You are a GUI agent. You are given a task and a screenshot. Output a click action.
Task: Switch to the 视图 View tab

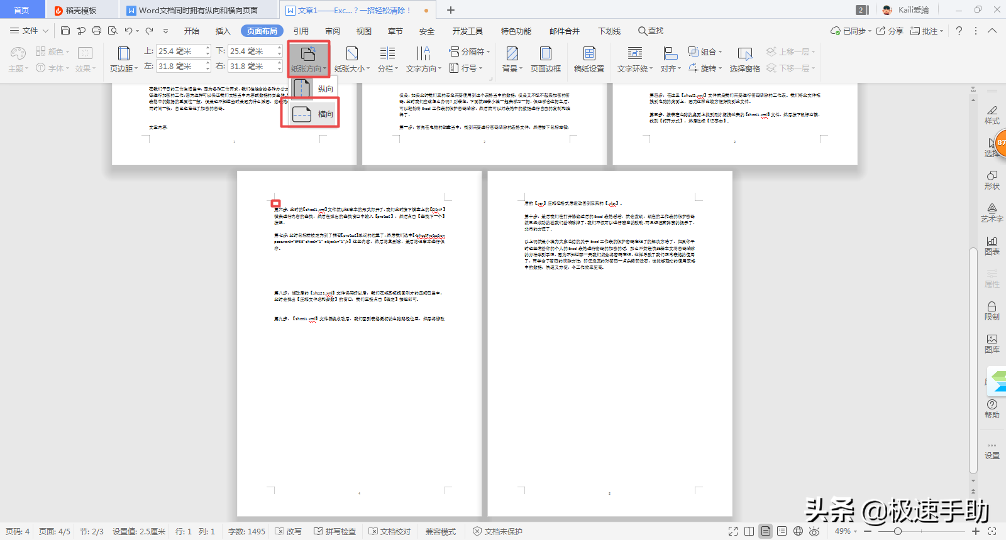coord(364,31)
